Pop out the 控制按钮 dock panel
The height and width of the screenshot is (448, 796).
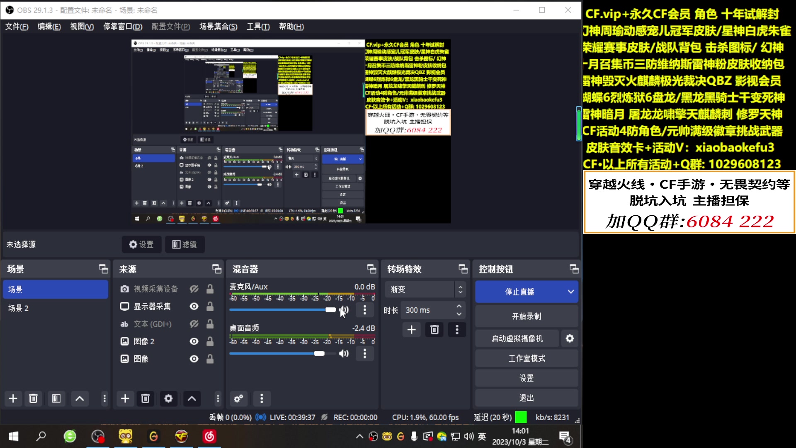(574, 269)
